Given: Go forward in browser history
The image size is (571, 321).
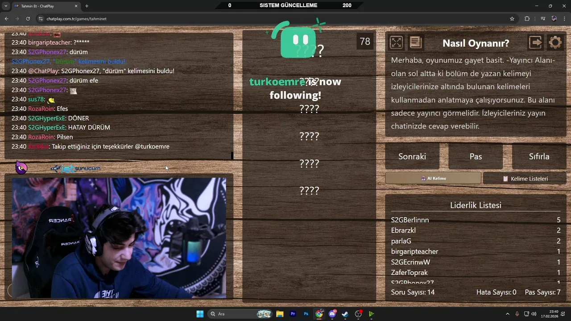Looking at the screenshot, I should pos(17,19).
